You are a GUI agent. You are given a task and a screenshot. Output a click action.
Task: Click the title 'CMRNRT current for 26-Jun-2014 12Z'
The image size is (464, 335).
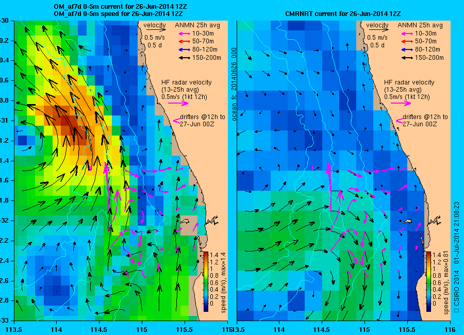(343, 13)
